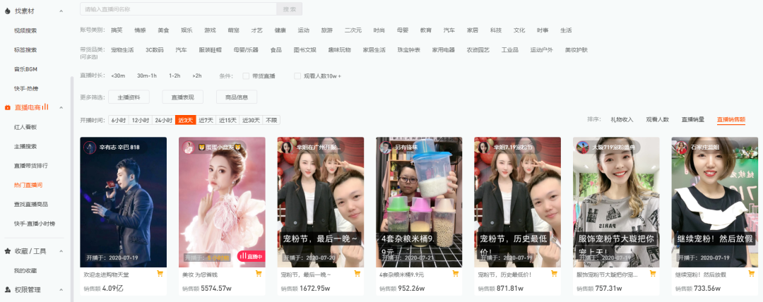Collapse the 直播电商 section chevron
Image resolution: width=763 pixels, height=302 pixels.
coord(61,107)
